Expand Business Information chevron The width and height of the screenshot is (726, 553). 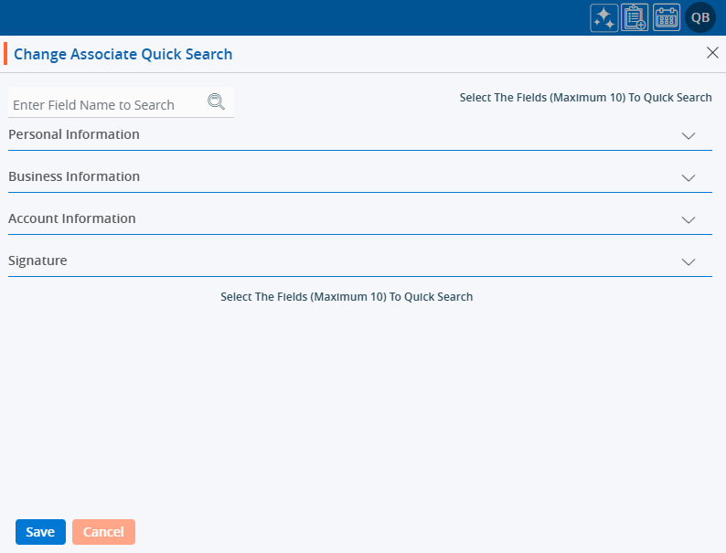click(689, 177)
